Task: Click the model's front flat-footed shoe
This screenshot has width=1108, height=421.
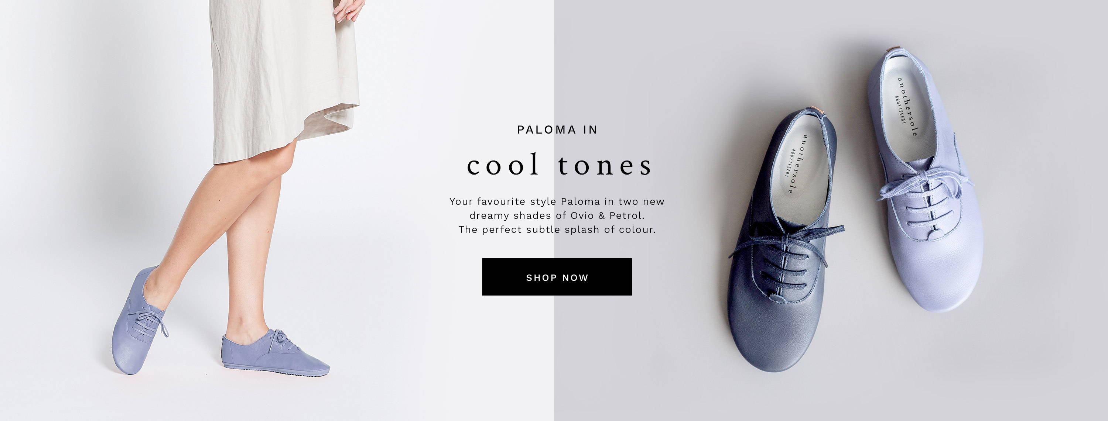Action: coord(276,352)
